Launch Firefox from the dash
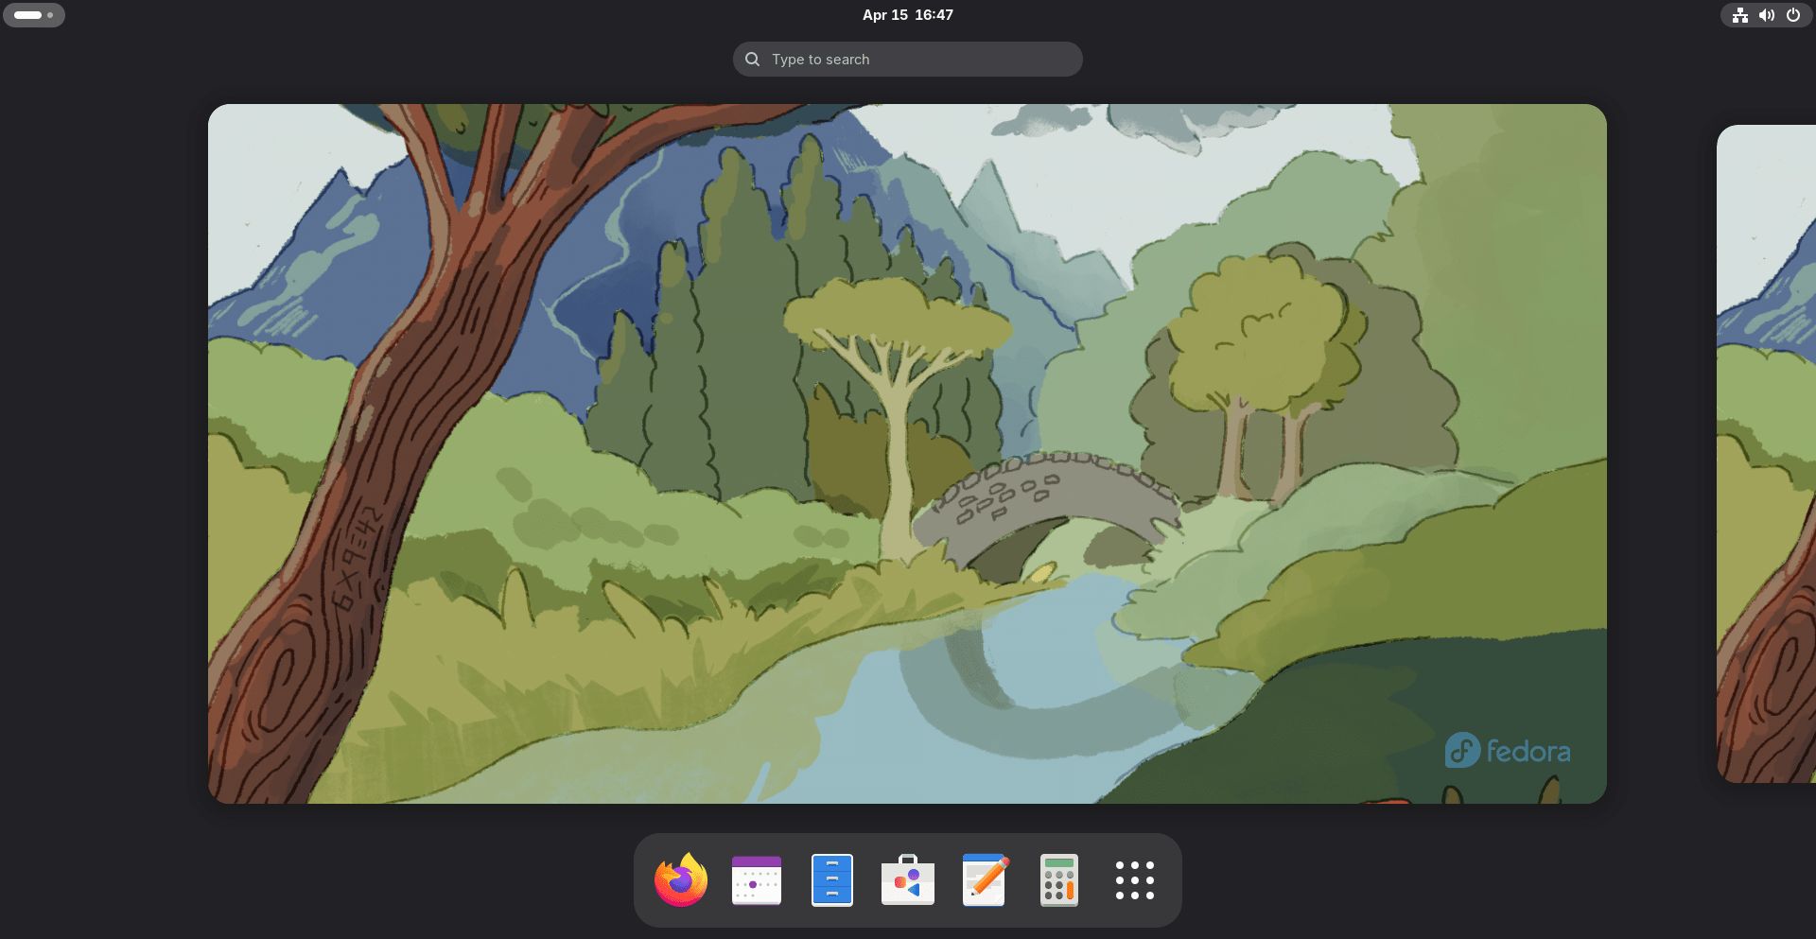This screenshot has height=939, width=1816. 680,879
